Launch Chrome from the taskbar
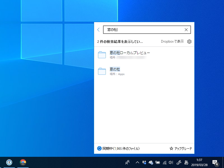Screen dimensions: 224x168 pos(22,162)
